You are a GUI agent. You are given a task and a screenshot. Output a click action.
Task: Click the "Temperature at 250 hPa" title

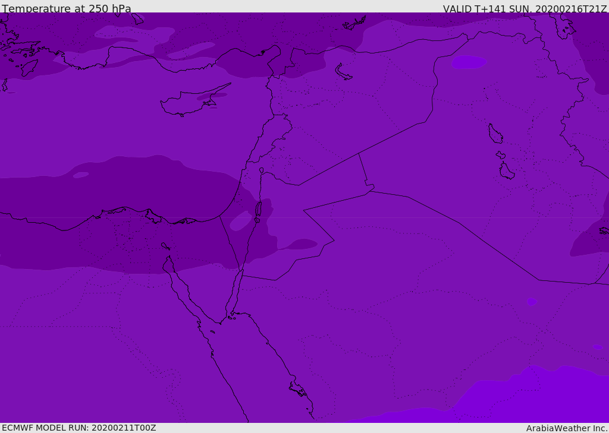(66, 9)
